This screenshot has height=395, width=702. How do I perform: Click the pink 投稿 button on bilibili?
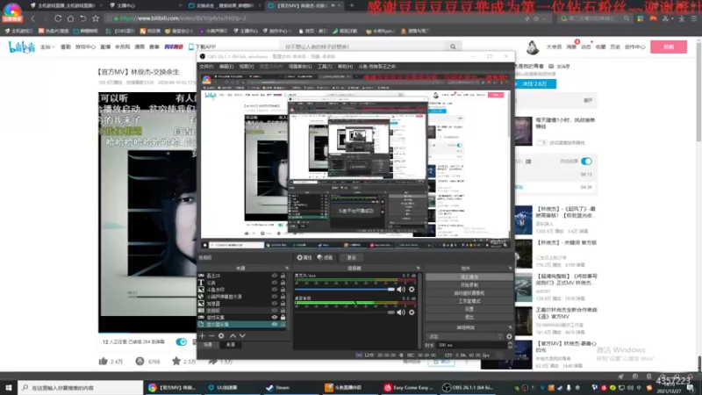tap(669, 47)
